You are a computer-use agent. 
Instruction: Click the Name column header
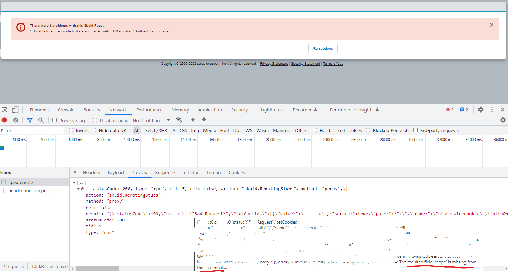tap(35, 173)
